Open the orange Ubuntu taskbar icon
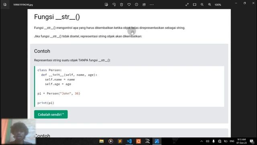257x145 pixels. point(139,141)
